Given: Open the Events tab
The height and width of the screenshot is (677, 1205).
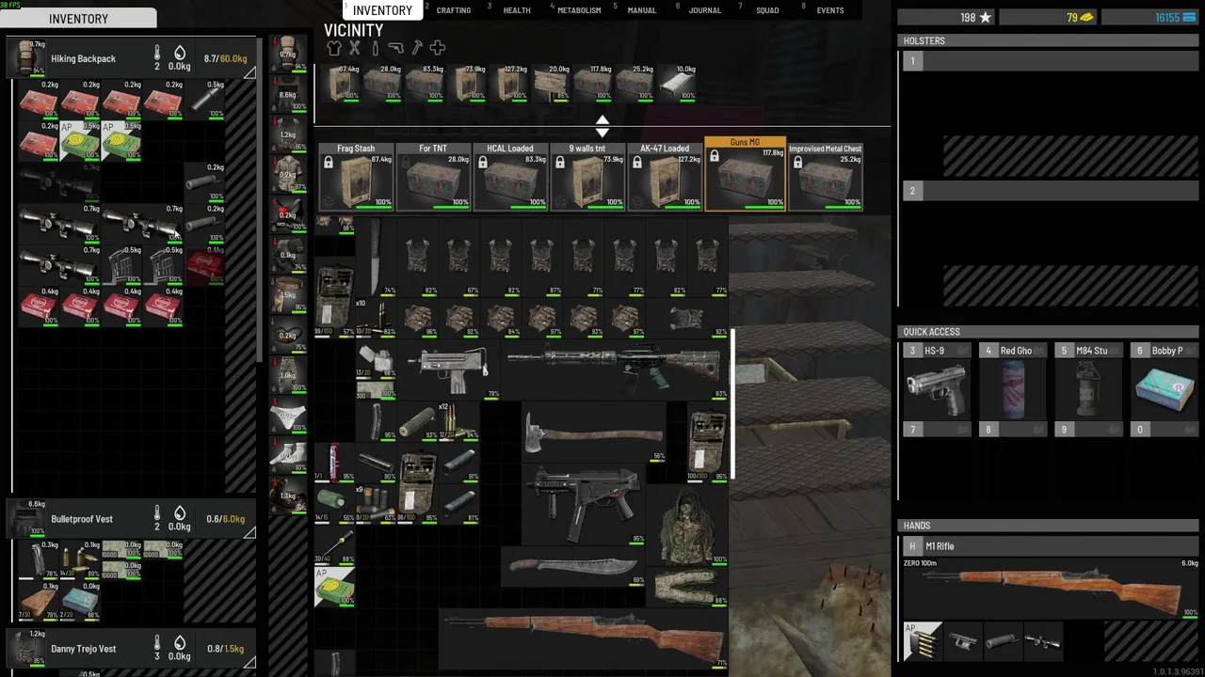Looking at the screenshot, I should (x=830, y=10).
